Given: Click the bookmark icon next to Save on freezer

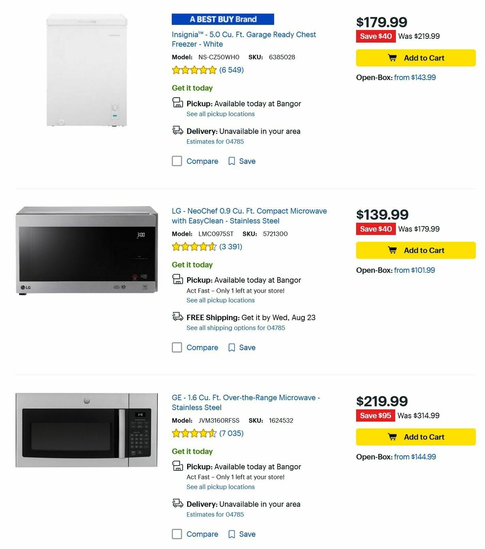Looking at the screenshot, I should point(231,161).
